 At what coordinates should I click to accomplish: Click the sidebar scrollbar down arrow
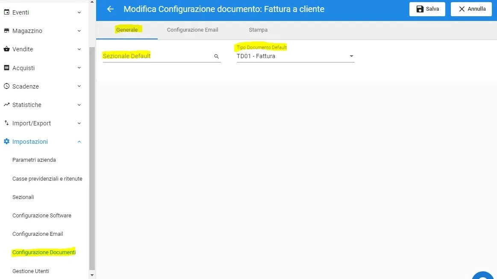click(x=92, y=275)
